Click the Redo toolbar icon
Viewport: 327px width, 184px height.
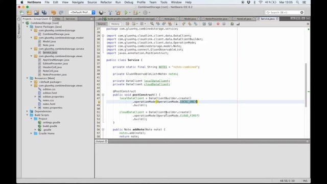click(61, 12)
